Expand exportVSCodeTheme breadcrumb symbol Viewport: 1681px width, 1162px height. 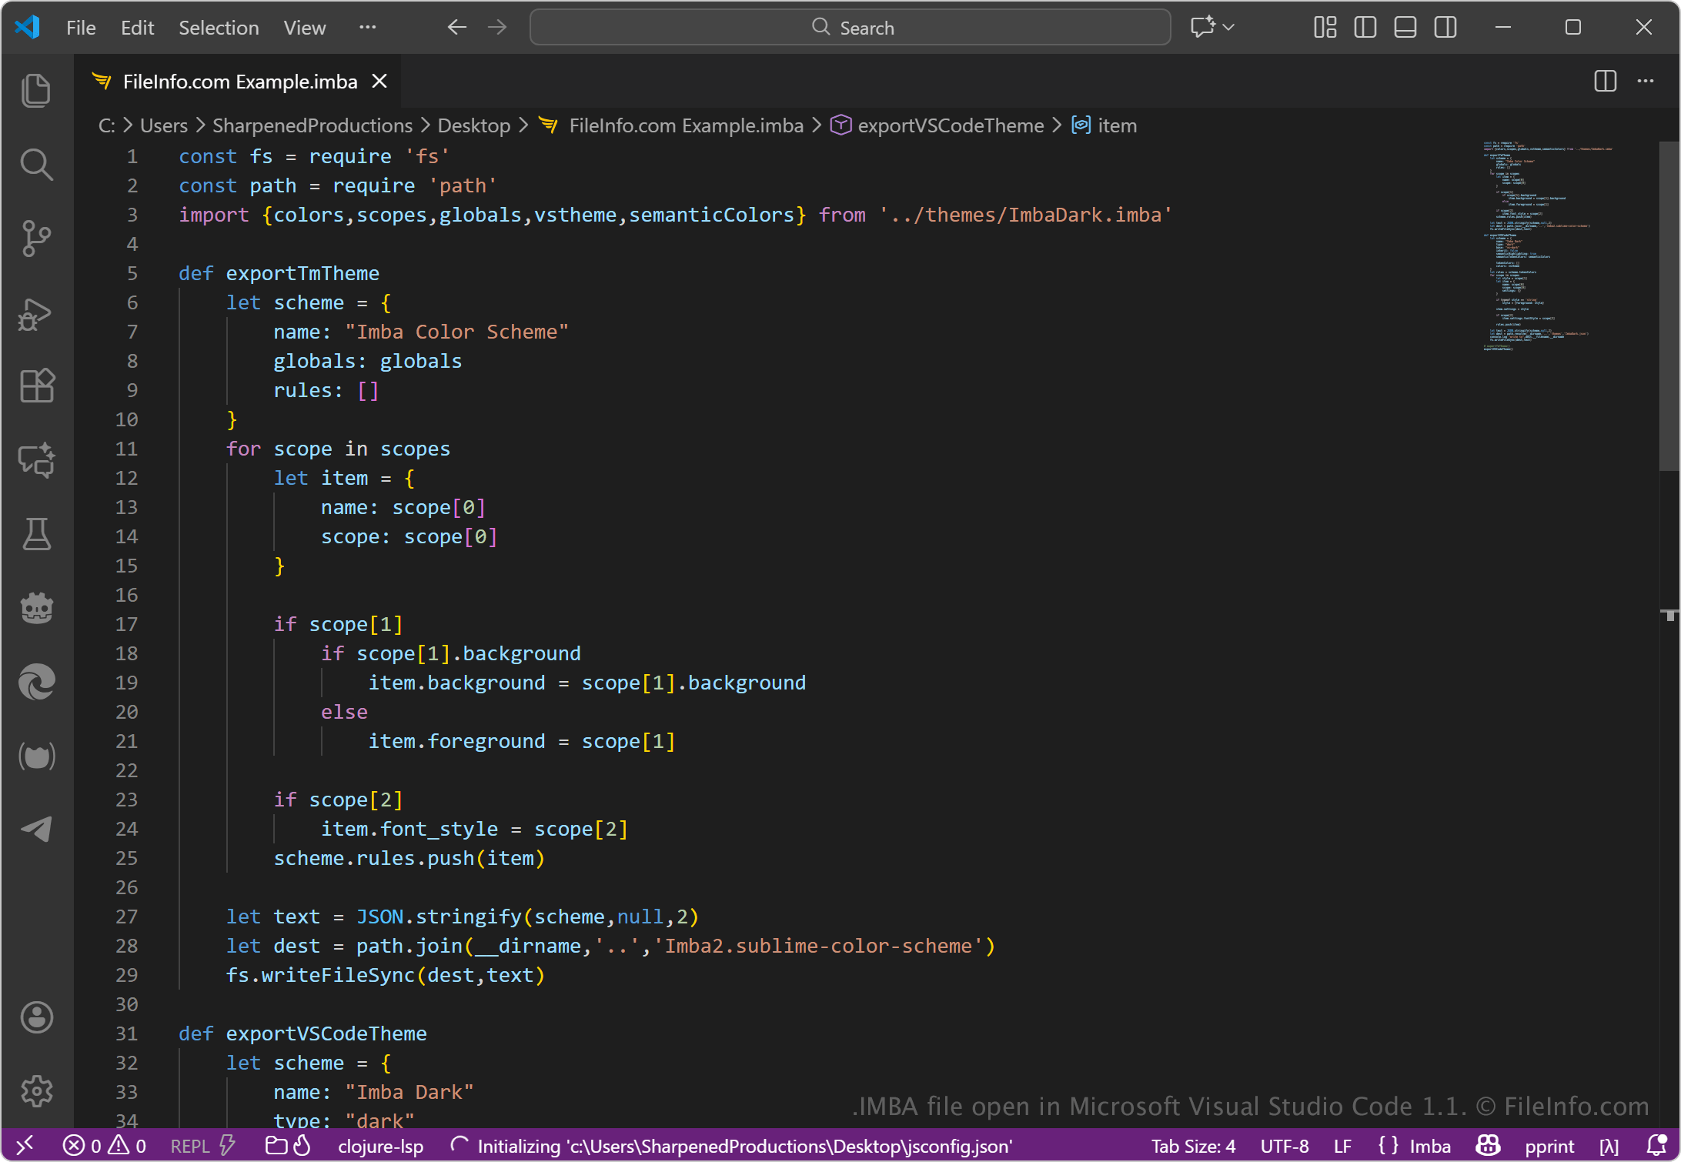point(950,125)
